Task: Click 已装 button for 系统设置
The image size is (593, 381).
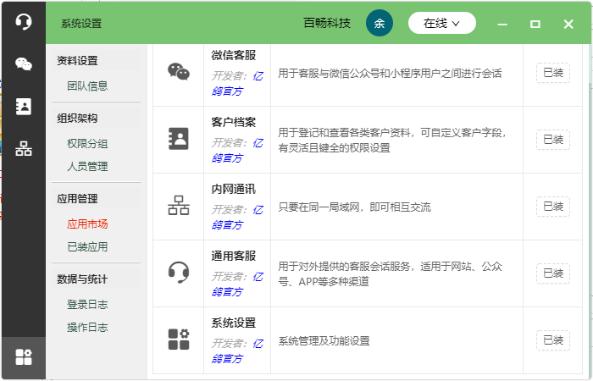Action: (x=553, y=340)
